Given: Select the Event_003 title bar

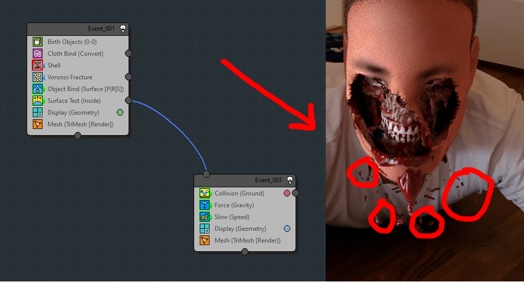Looking at the screenshot, I should point(245,181).
